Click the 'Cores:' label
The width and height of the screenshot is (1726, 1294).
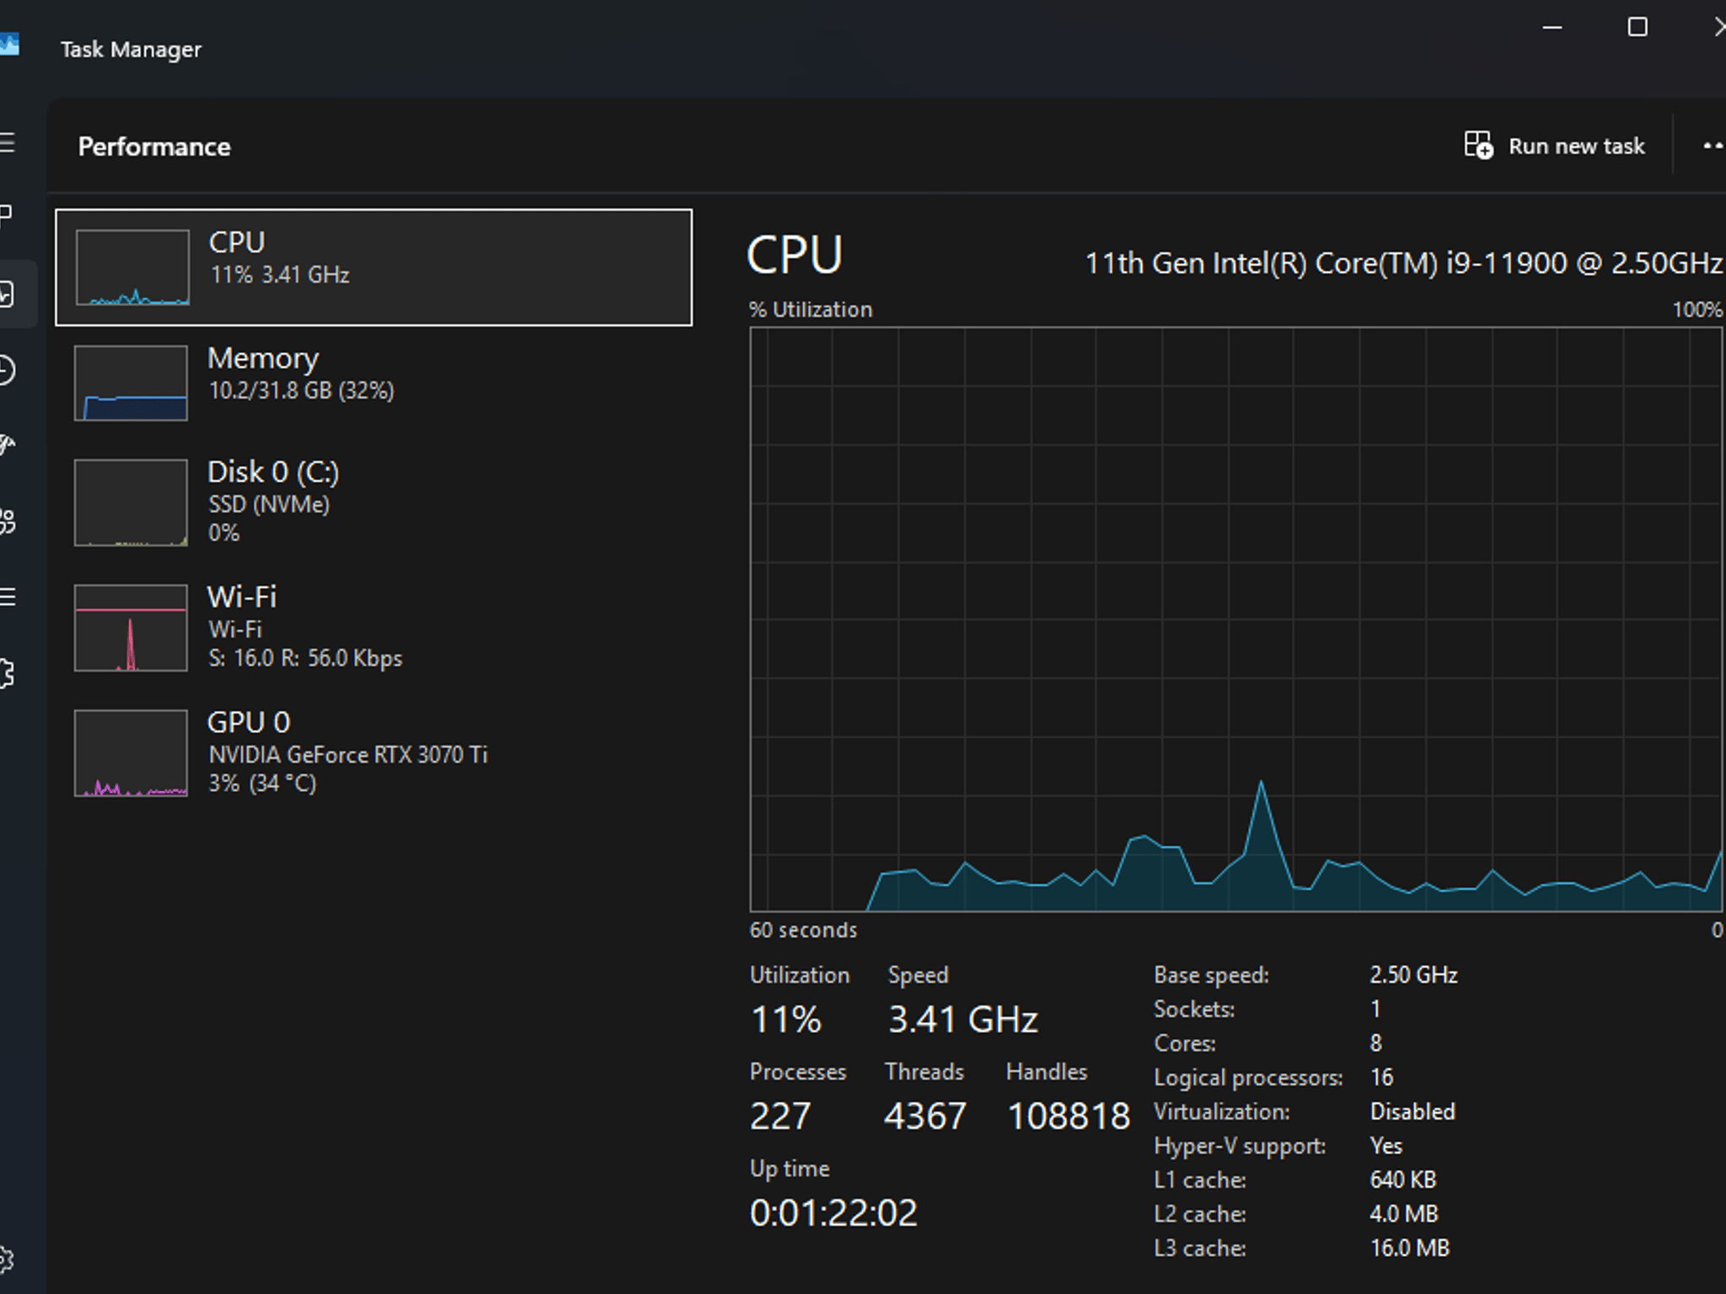(1184, 1043)
